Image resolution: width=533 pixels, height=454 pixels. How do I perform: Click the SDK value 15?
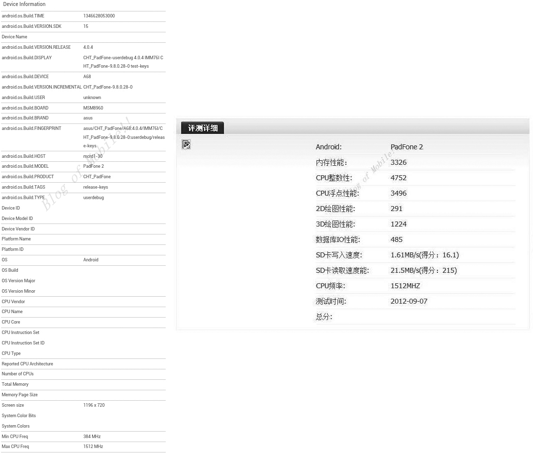86,26
